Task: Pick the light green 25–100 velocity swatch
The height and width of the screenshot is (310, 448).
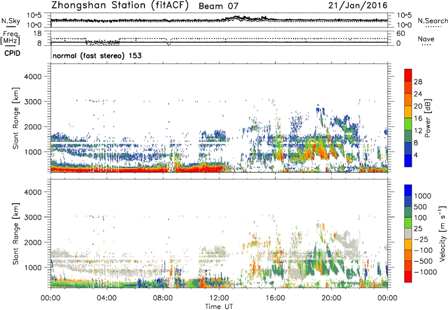Action: [408, 223]
